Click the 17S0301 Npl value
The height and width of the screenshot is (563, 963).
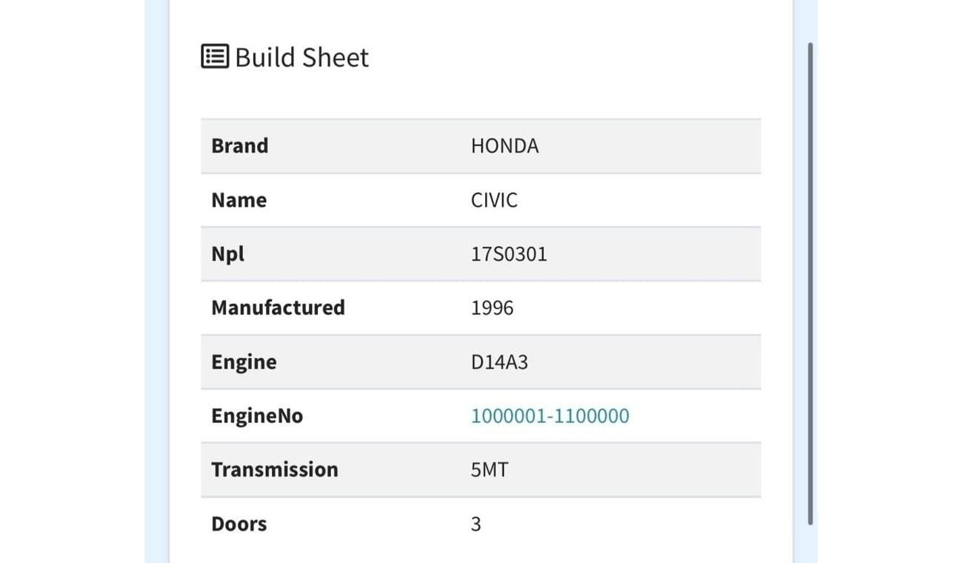(509, 254)
